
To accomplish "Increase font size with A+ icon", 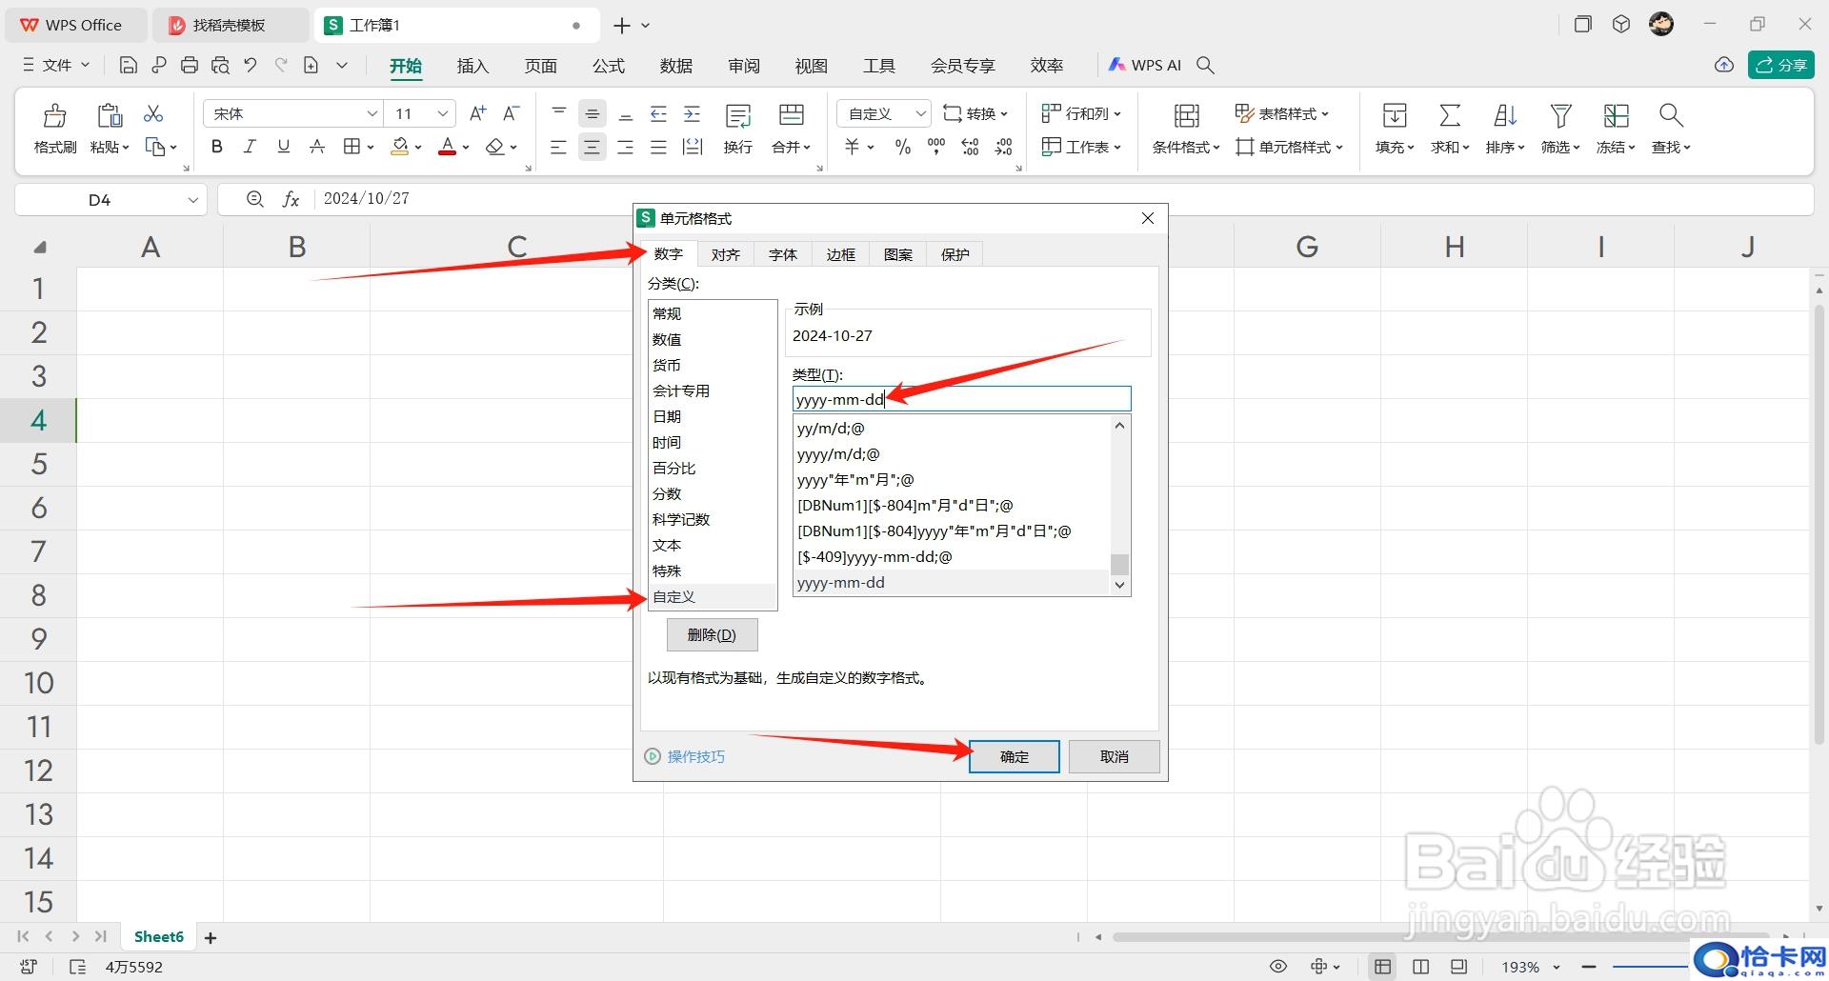I will (478, 113).
